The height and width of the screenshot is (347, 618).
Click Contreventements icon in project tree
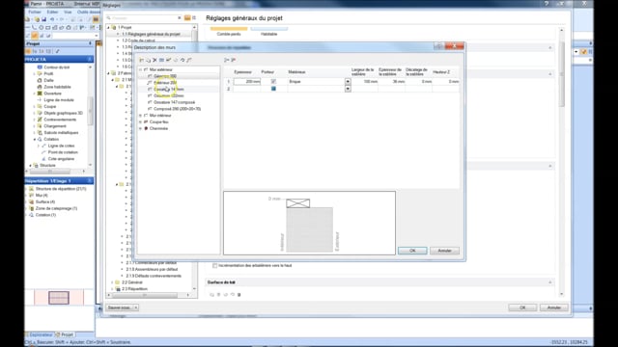pyautogui.click(x=40, y=120)
